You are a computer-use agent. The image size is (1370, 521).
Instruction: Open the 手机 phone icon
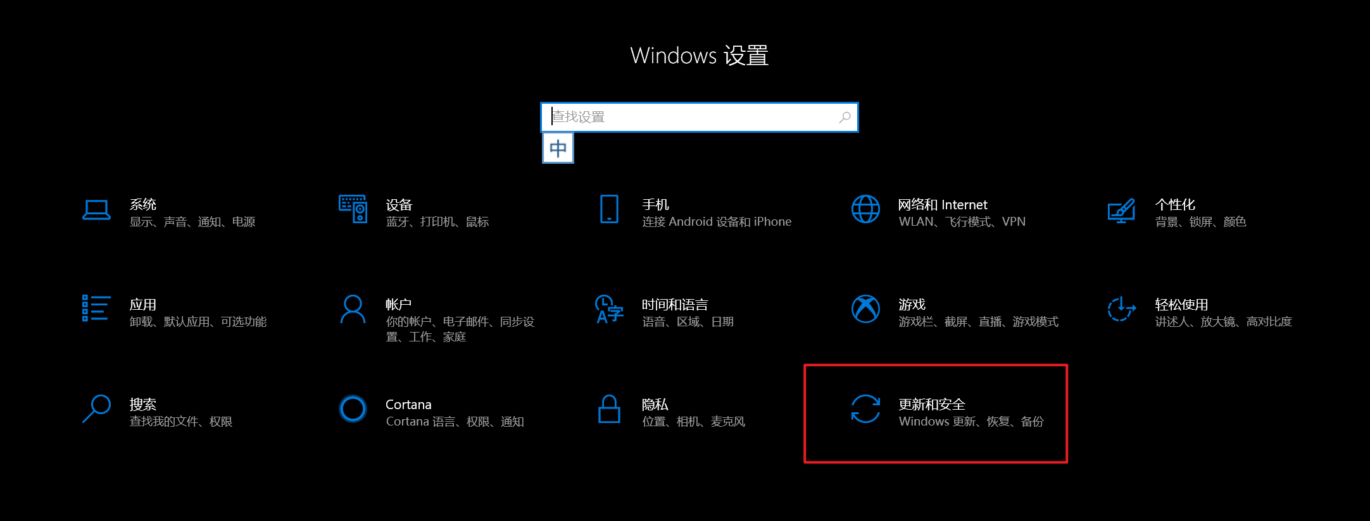(609, 209)
